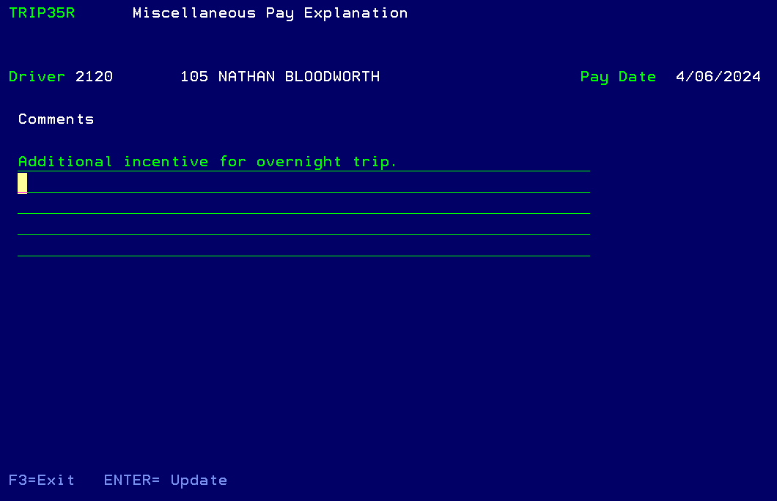Viewport: 777px width, 501px height.
Task: Select driver number 2120
Action: tap(94, 77)
